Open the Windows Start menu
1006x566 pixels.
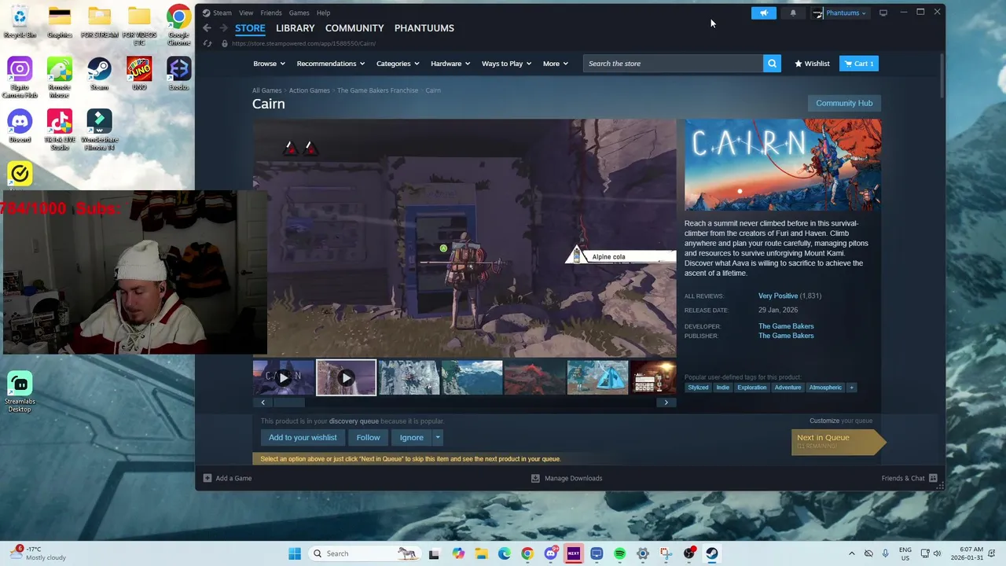(295, 553)
